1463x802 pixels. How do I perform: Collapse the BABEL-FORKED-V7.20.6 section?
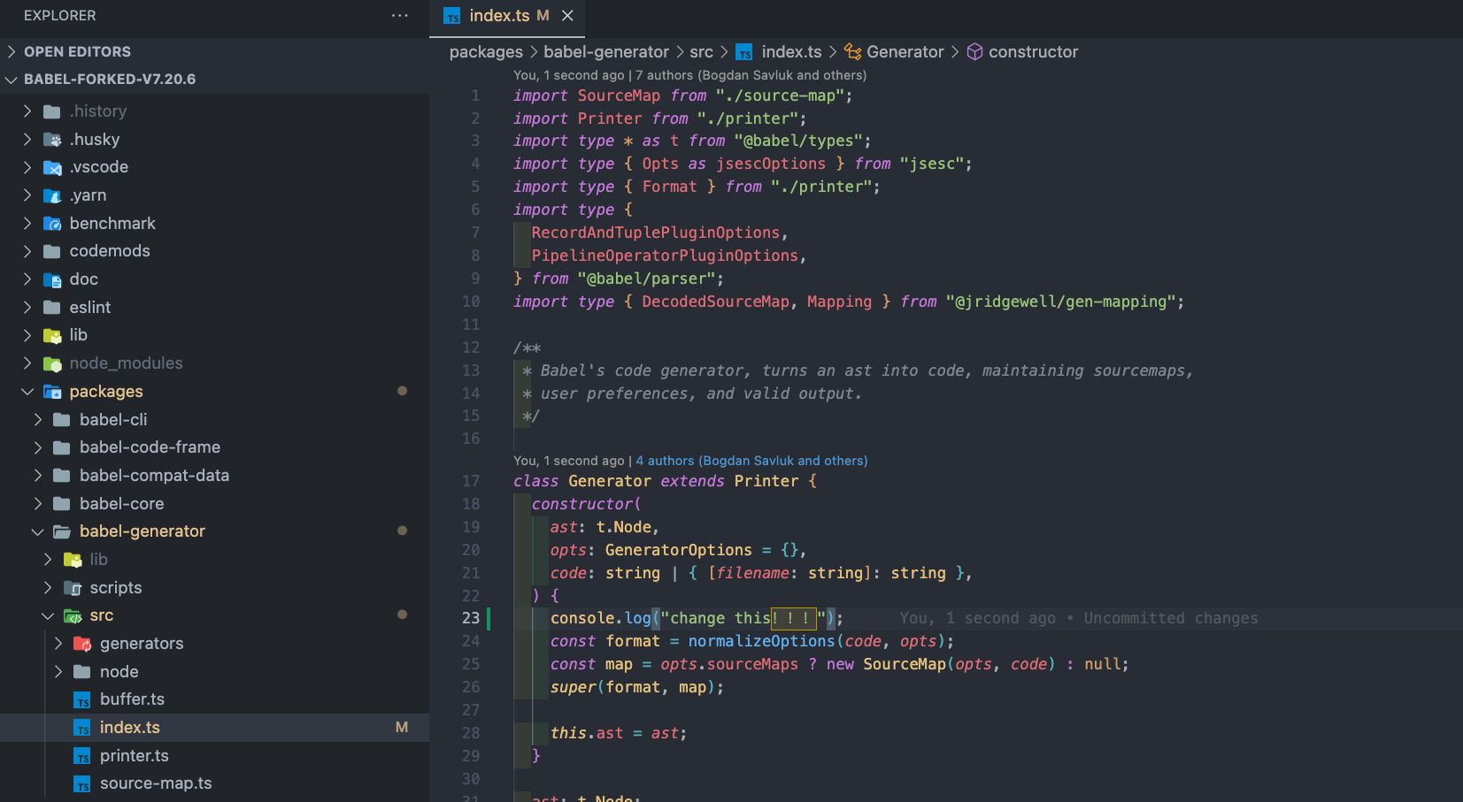(12, 80)
